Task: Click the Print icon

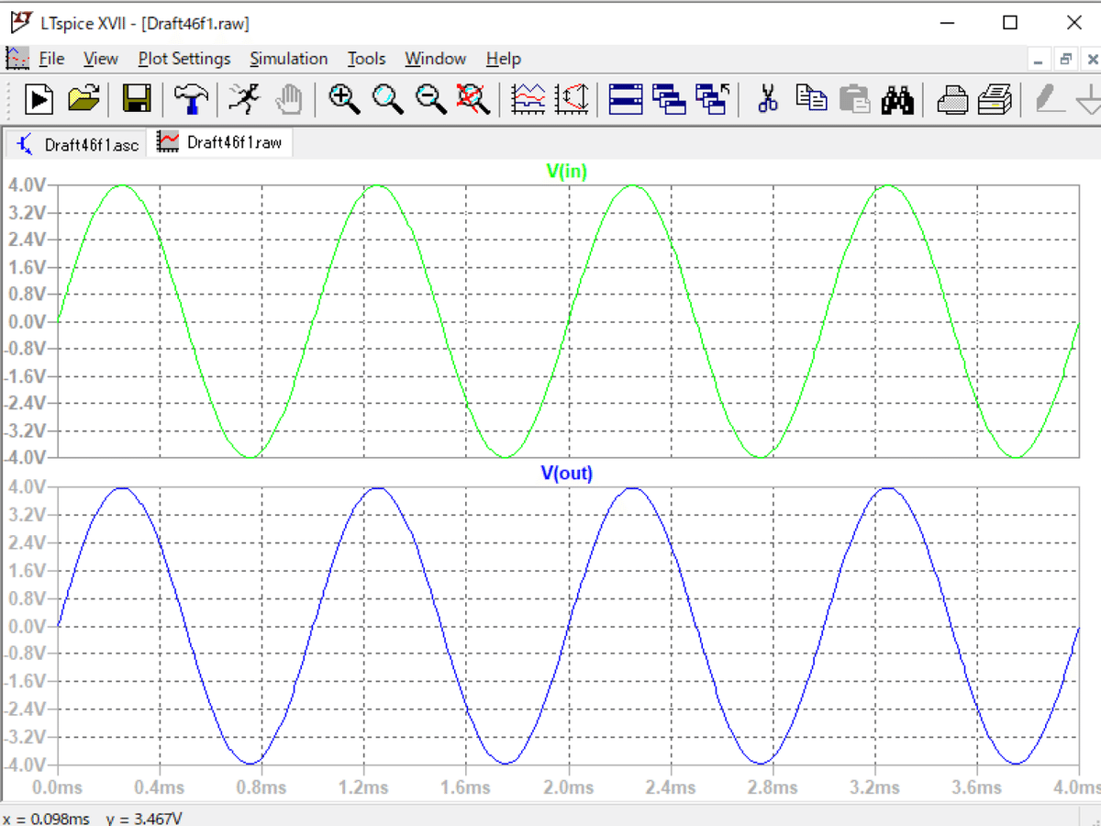Action: 995,98
